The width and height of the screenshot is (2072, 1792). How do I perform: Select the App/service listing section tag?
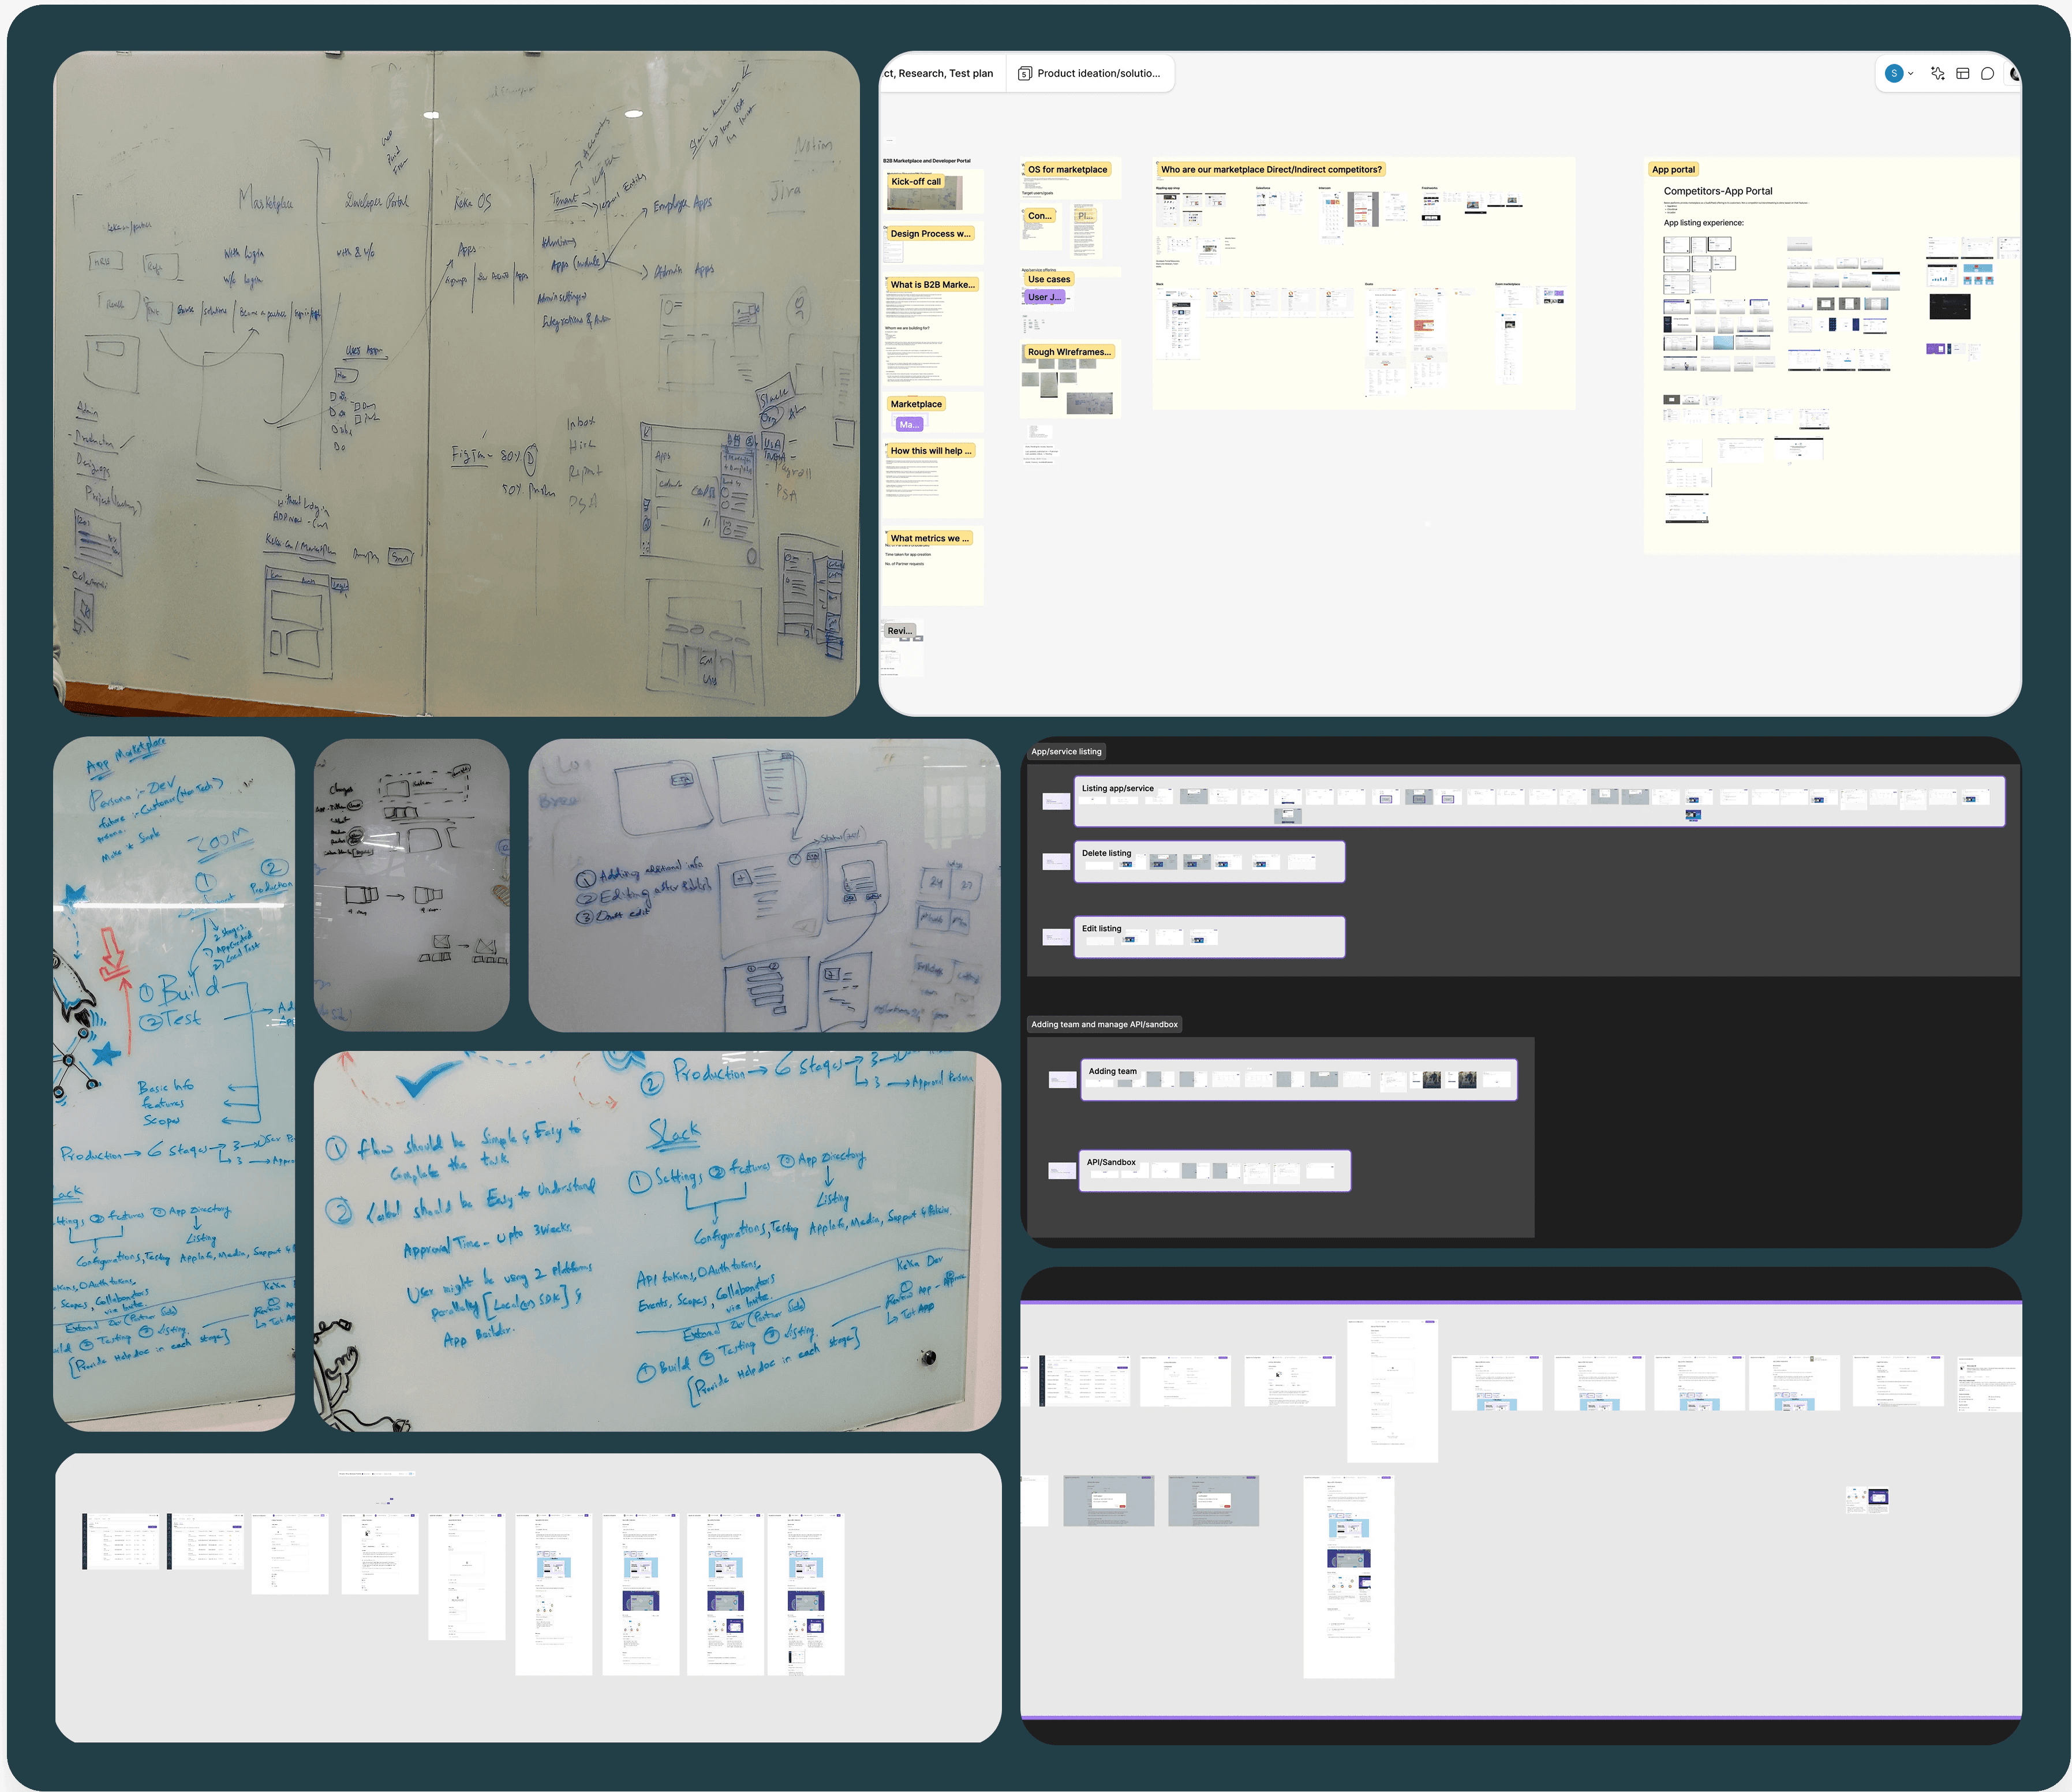point(1066,752)
